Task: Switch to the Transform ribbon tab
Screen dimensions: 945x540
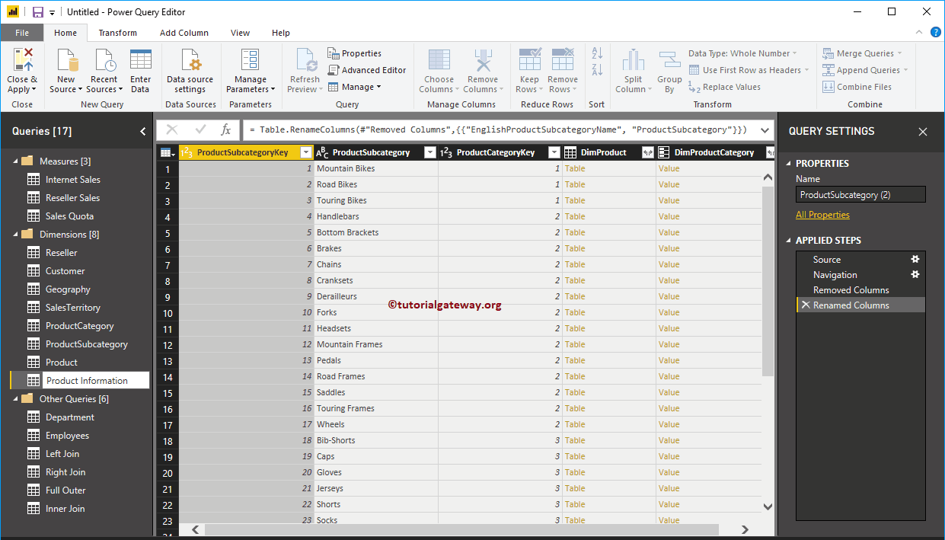Action: pyautogui.click(x=117, y=33)
